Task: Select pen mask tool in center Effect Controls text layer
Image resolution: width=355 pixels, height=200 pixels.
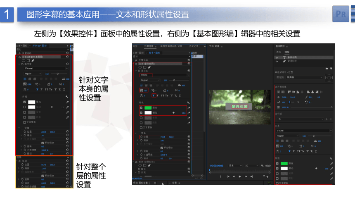Action: click(149, 67)
